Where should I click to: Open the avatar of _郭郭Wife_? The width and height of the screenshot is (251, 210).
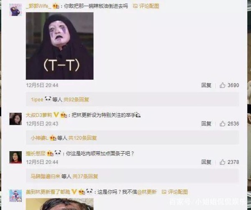(x=15, y=10)
